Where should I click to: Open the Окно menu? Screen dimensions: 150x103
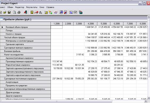pyautogui.click(x=42, y=7)
